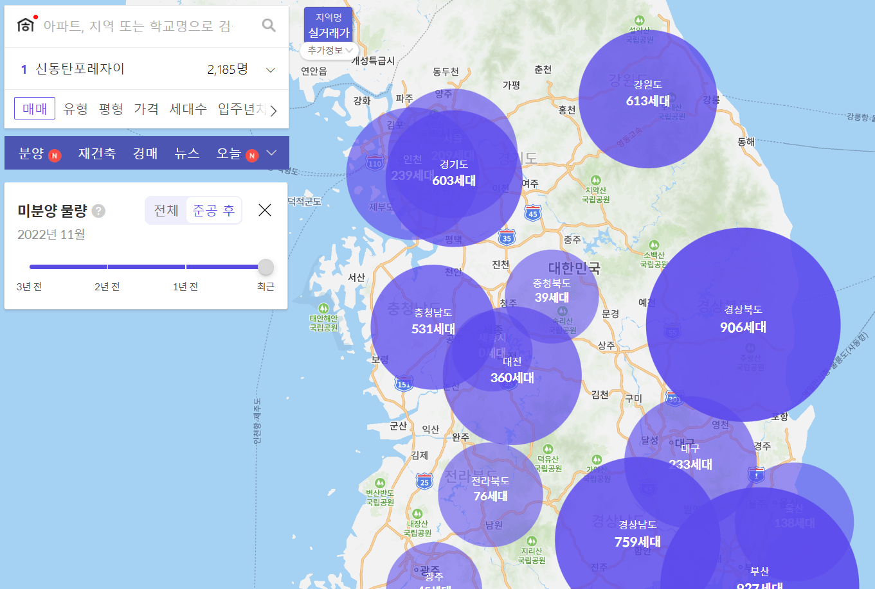Click the 대구 233세대 bubble

[690, 462]
